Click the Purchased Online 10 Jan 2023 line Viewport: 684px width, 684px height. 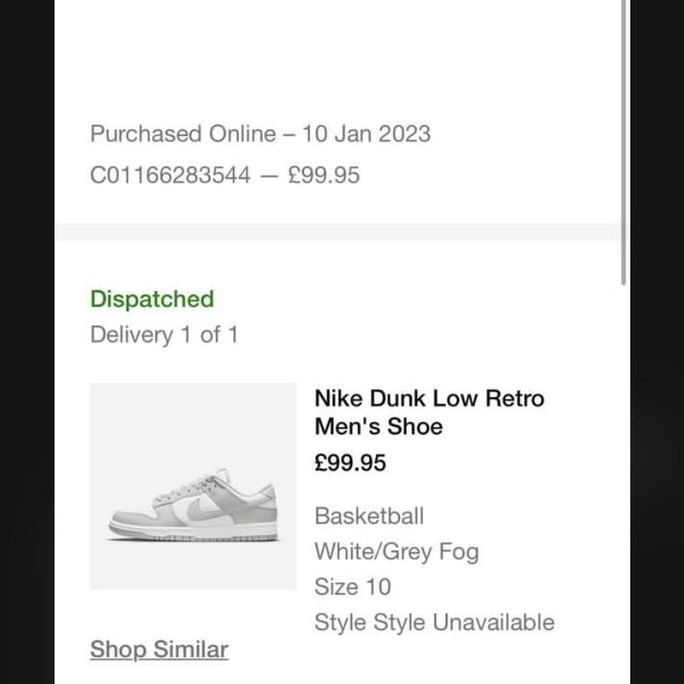click(260, 134)
